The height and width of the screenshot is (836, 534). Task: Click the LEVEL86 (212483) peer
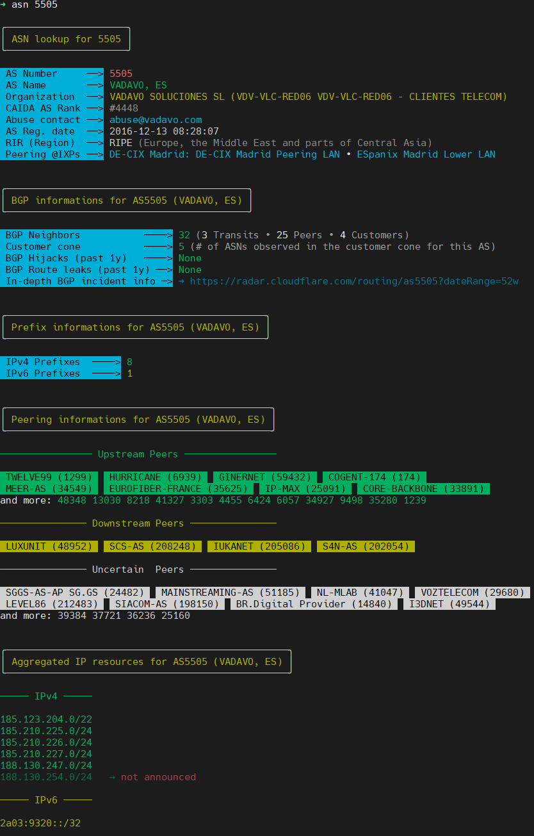click(x=52, y=604)
